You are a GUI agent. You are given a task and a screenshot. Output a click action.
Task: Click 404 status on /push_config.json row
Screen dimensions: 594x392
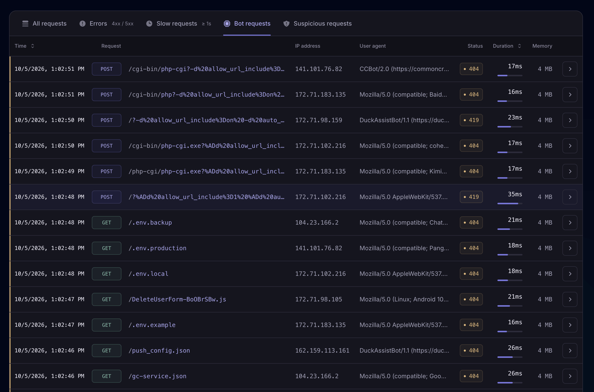click(x=471, y=351)
